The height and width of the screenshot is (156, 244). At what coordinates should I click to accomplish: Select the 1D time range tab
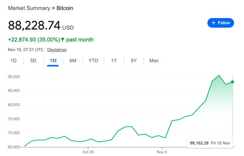[13, 61]
